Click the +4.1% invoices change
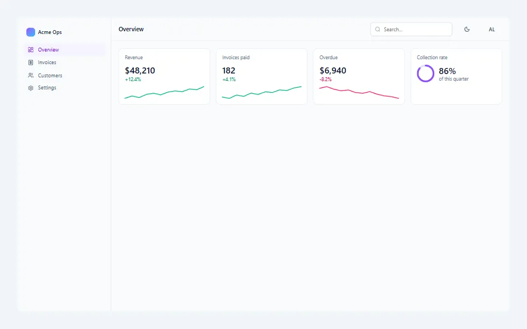Image resolution: width=527 pixels, height=329 pixels. (x=229, y=80)
